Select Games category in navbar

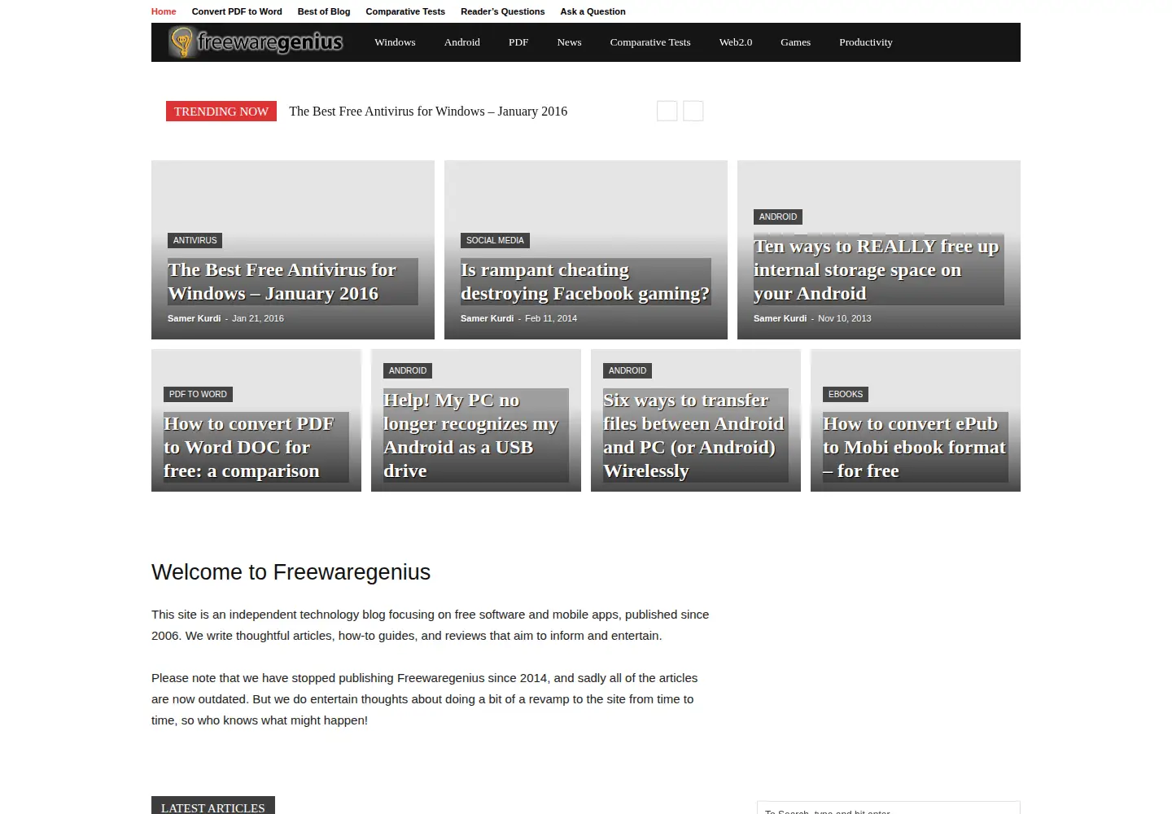coord(795,42)
